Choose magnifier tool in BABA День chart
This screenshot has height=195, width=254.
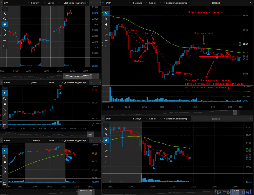tap(5, 98)
